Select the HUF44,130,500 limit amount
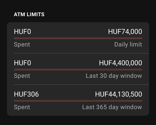Image resolution: width=156 pixels, height=125 pixels. tap(119, 94)
